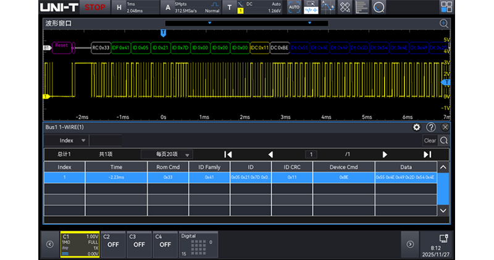Image resolution: width=494 pixels, height=260 pixels.
Task: Select the 0x33 Rom Cmd cell
Action: (168, 177)
